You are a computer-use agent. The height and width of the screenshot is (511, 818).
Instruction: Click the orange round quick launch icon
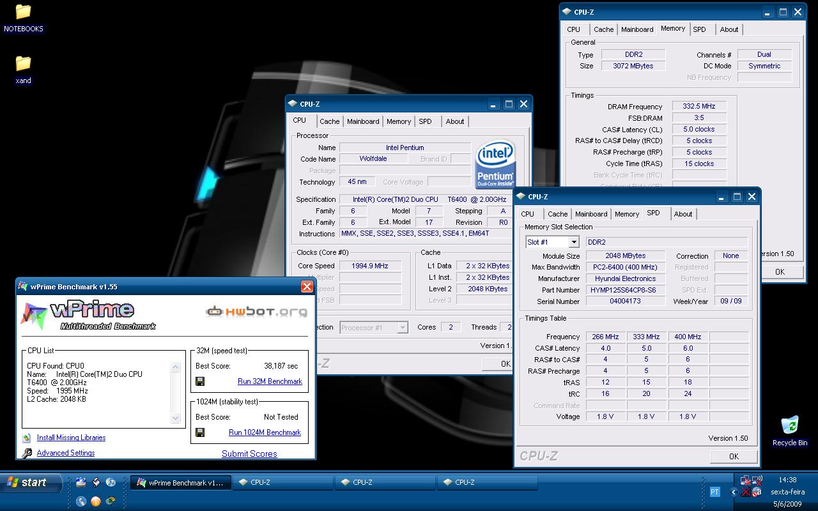(x=96, y=501)
